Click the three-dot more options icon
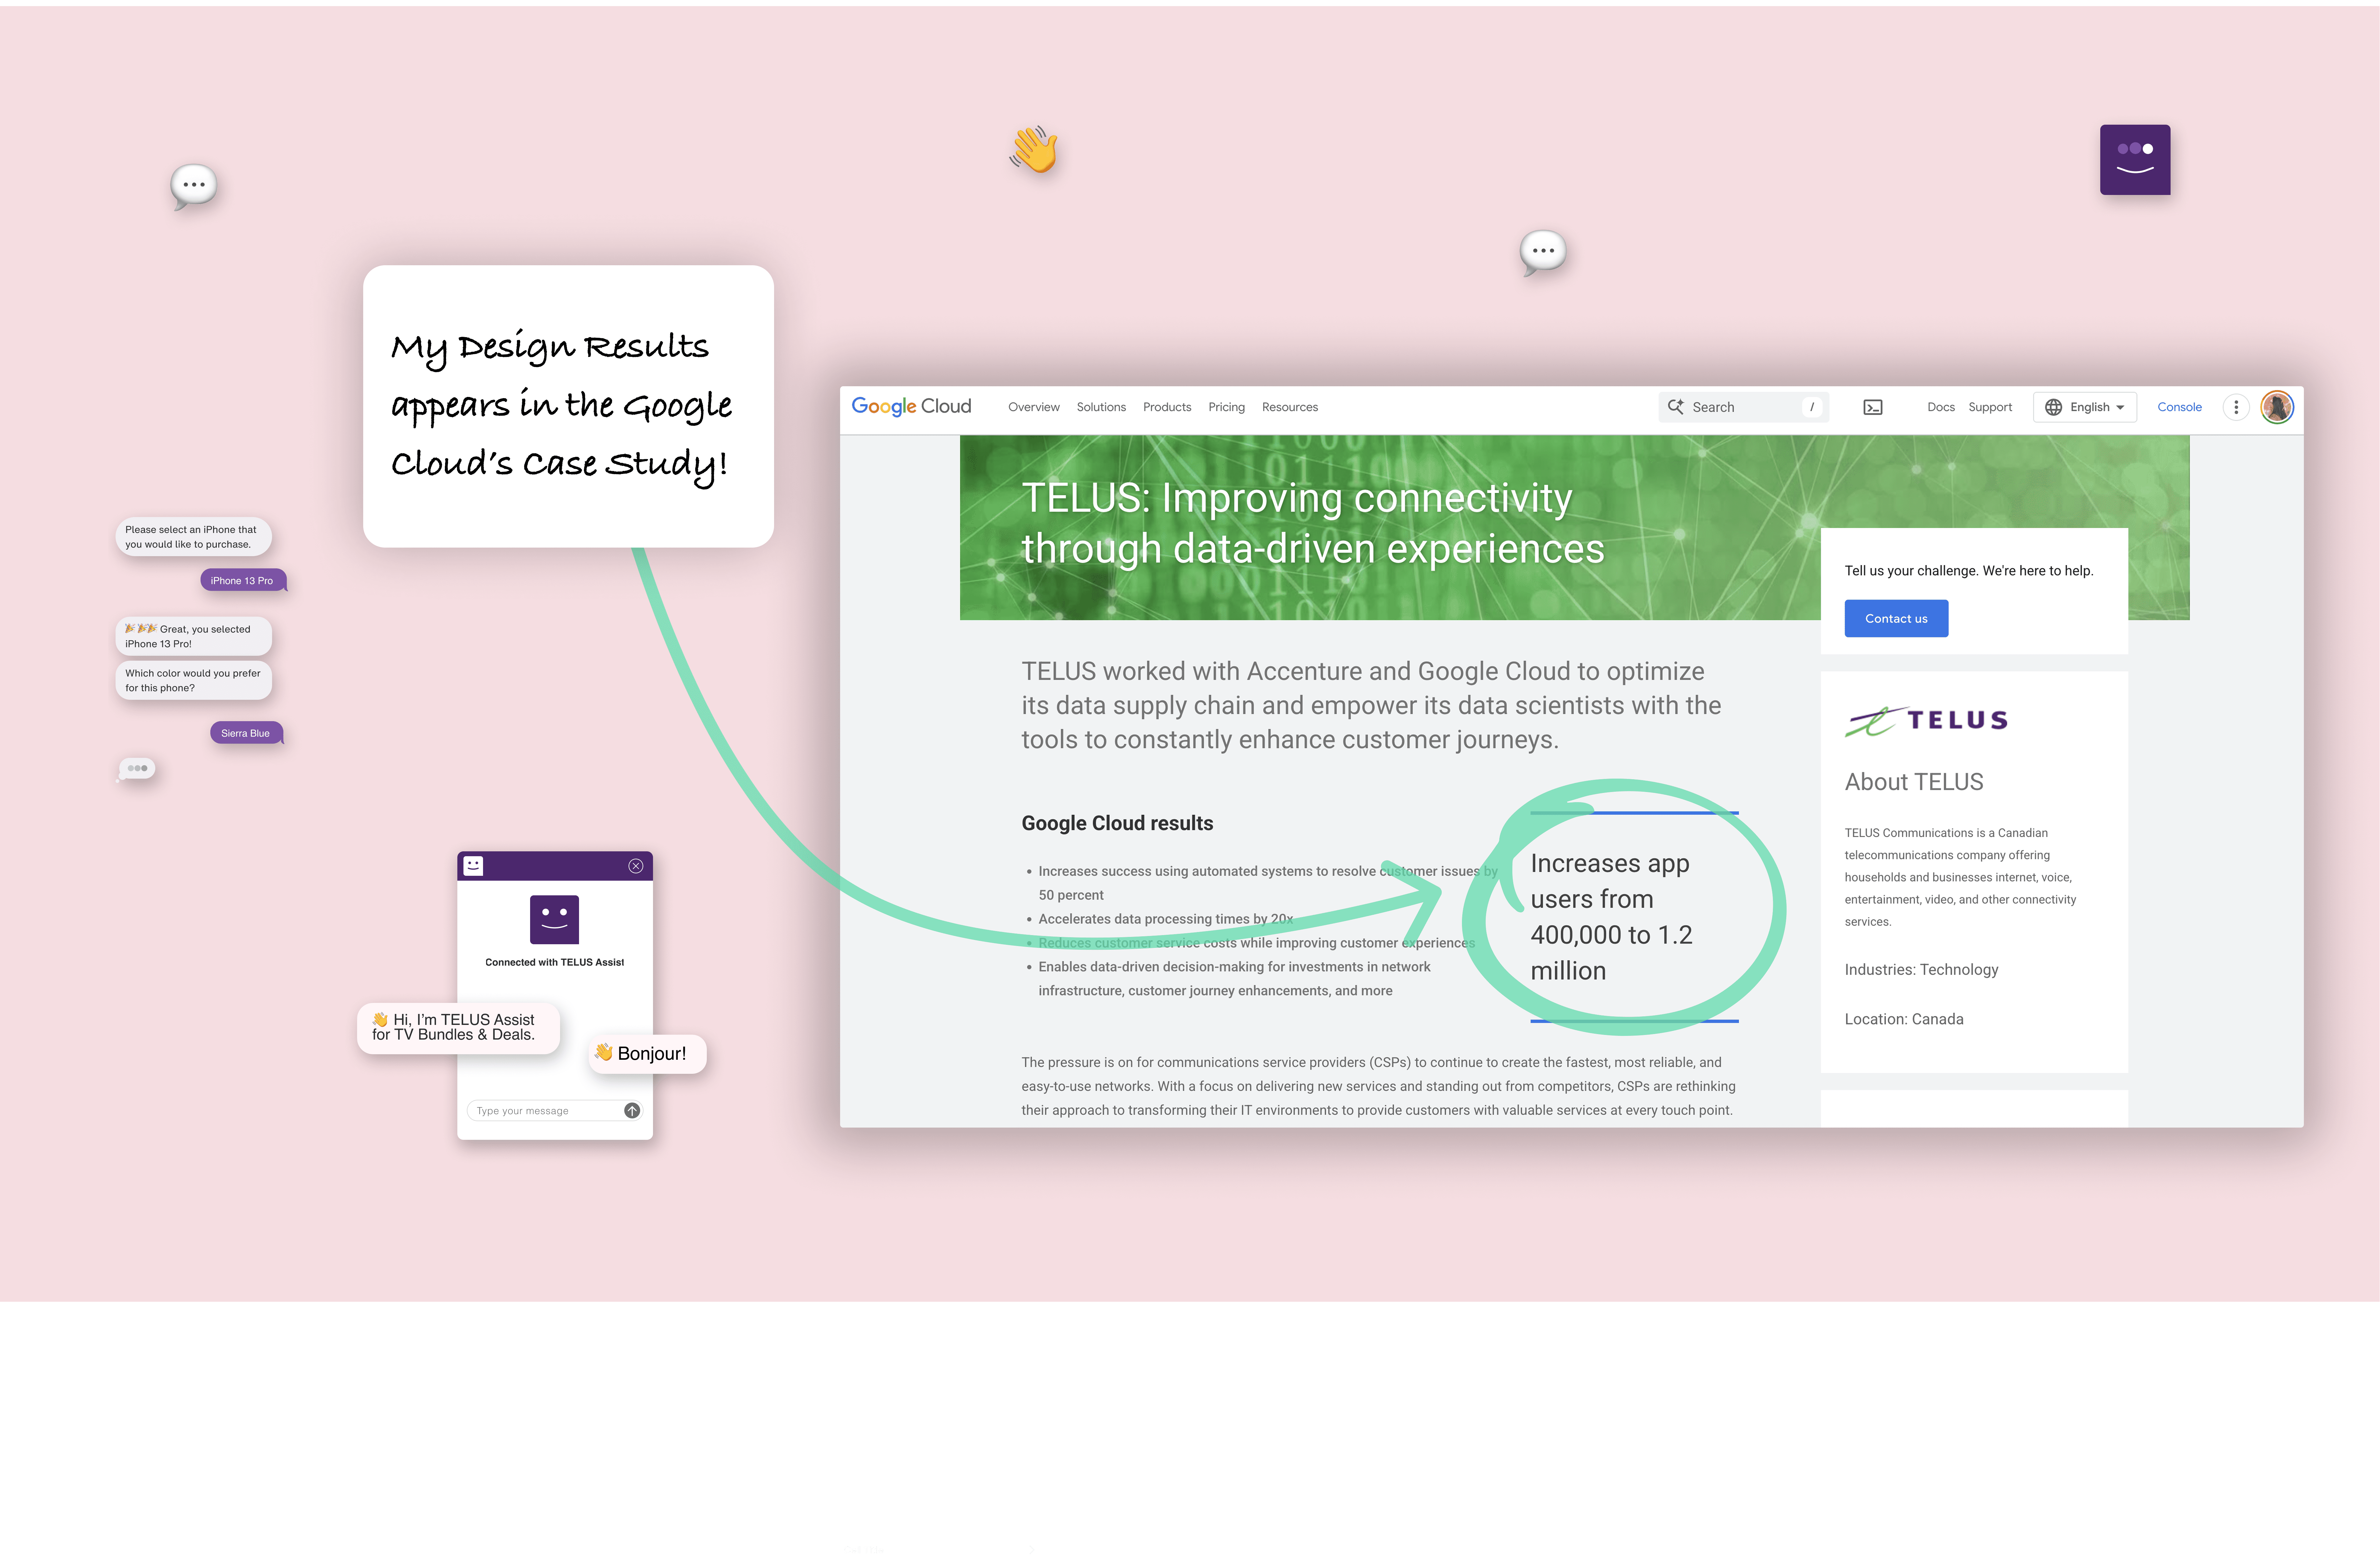Screen dimensions: 2380x1567 [x=2236, y=407]
